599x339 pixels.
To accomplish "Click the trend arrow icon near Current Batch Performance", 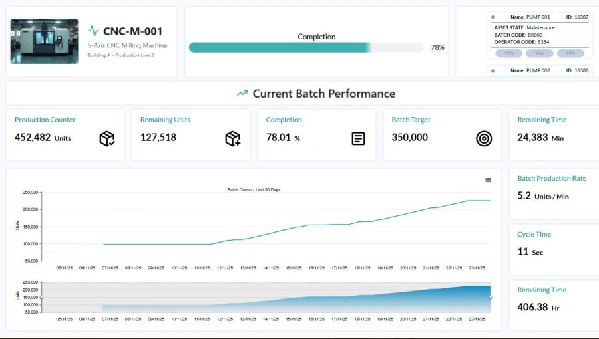I will (x=242, y=94).
